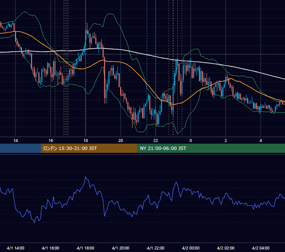The width and height of the screenshot is (285, 252).
Task: Click the 22 hour axis label
Action: click(155, 141)
